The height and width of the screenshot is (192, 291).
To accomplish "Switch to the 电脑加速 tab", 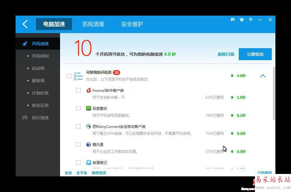I will point(54,24).
